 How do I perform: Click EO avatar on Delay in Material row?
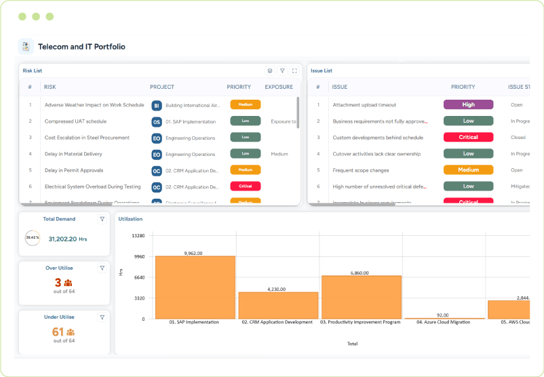[157, 155]
